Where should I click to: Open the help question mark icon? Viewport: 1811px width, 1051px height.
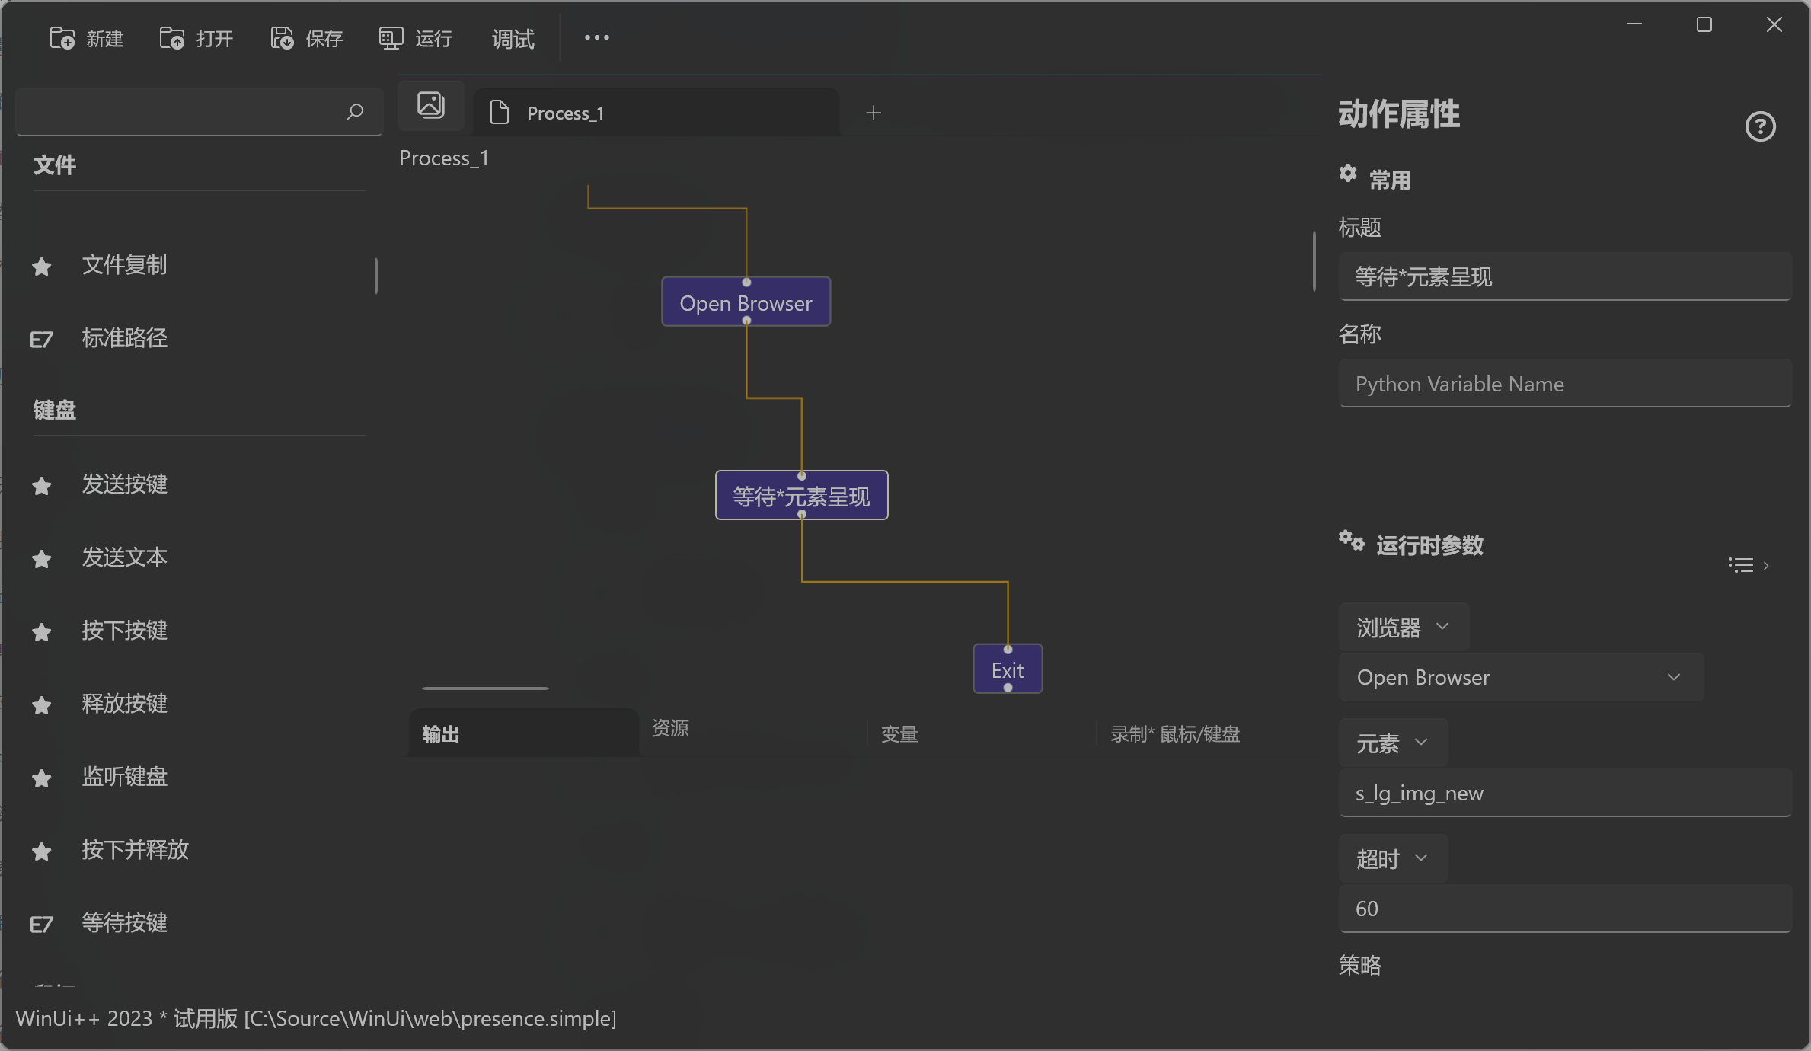coord(1760,126)
